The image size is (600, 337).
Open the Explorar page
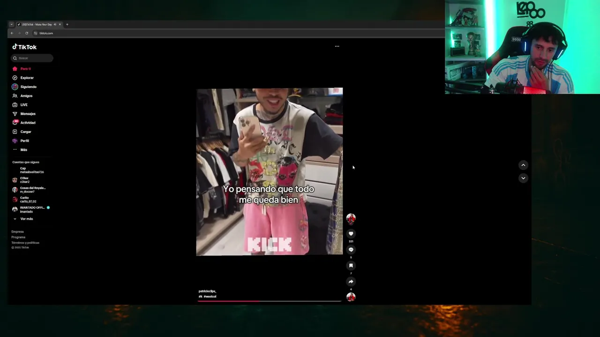click(23, 78)
